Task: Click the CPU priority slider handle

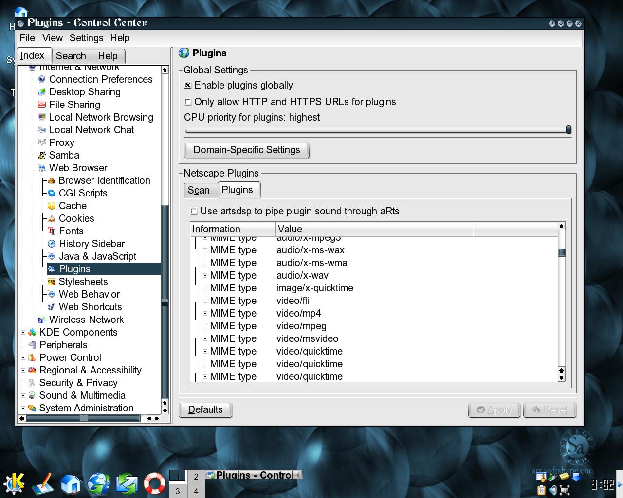Action: (568, 129)
